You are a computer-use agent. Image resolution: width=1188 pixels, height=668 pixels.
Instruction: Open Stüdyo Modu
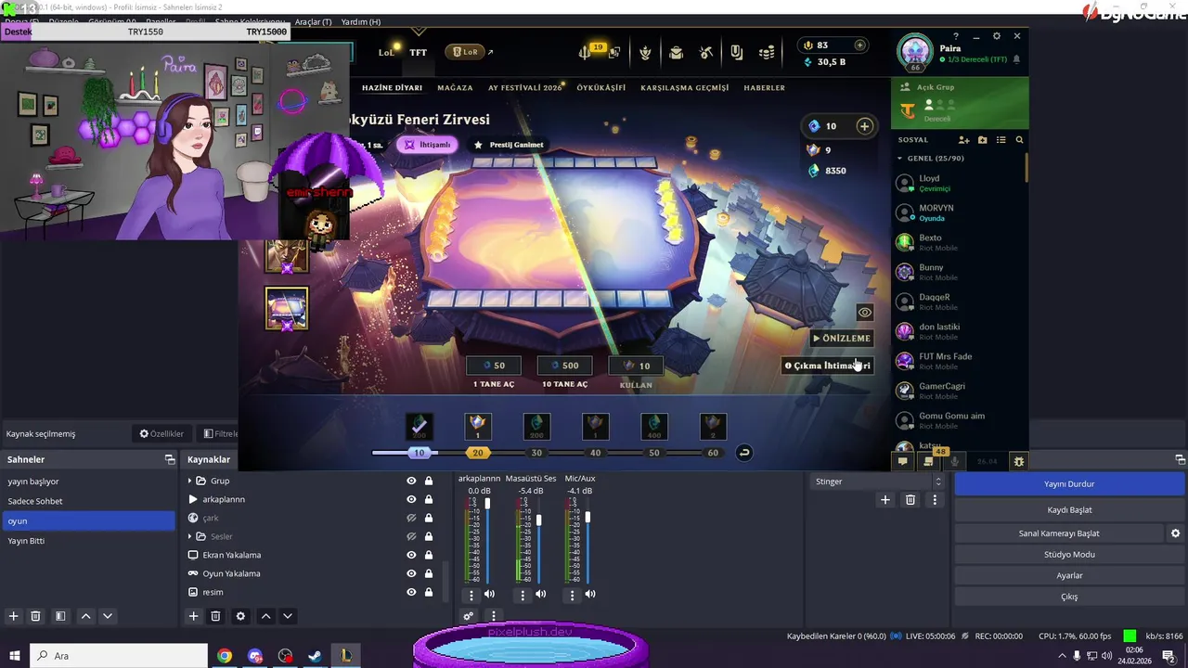1069,554
